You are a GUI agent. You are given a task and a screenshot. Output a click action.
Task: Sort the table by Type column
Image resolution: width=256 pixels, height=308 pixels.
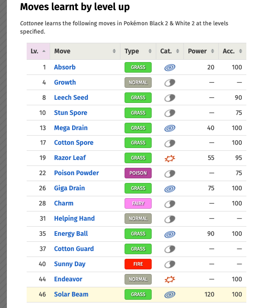coord(138,51)
